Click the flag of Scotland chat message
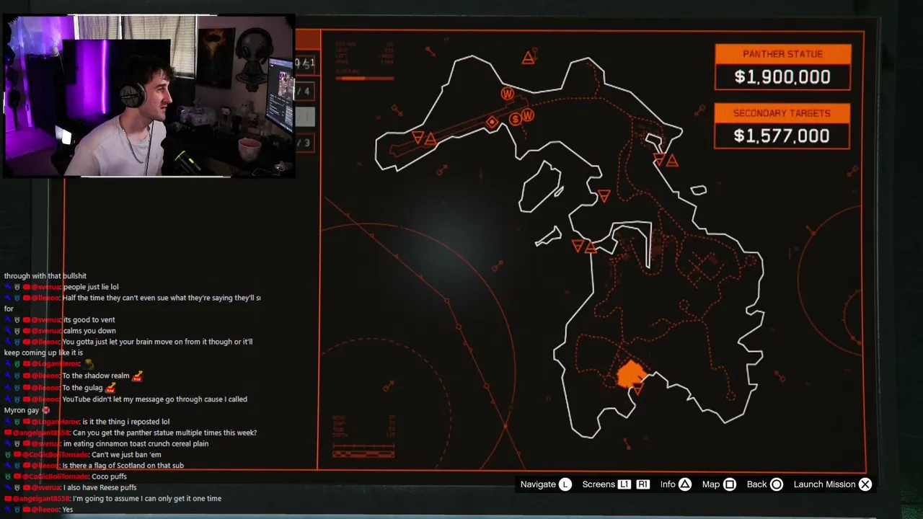The height and width of the screenshot is (519, 923). (123, 466)
